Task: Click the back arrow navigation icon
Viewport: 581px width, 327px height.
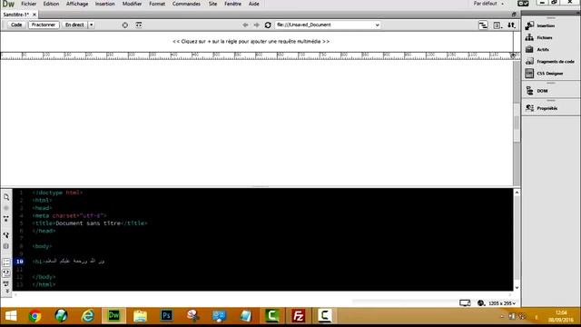Action: coord(245,25)
